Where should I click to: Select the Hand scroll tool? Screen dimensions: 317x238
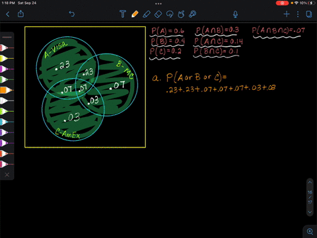tap(181, 15)
